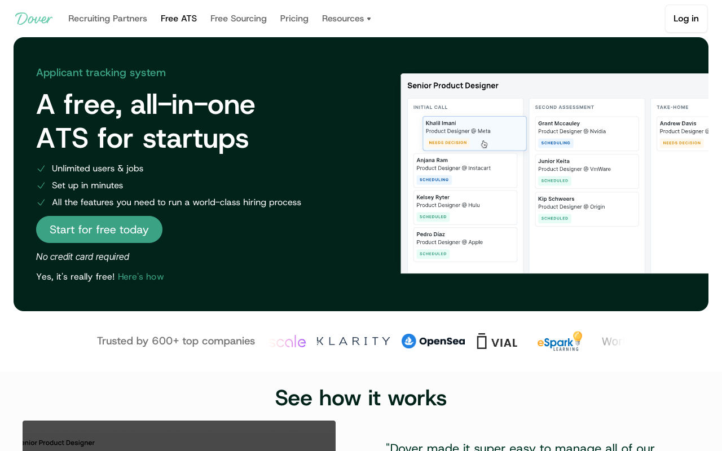Viewport: 722px width, 451px height.
Task: Click checkmark beside Unlimited users & jobs
Action: pyautogui.click(x=41, y=169)
